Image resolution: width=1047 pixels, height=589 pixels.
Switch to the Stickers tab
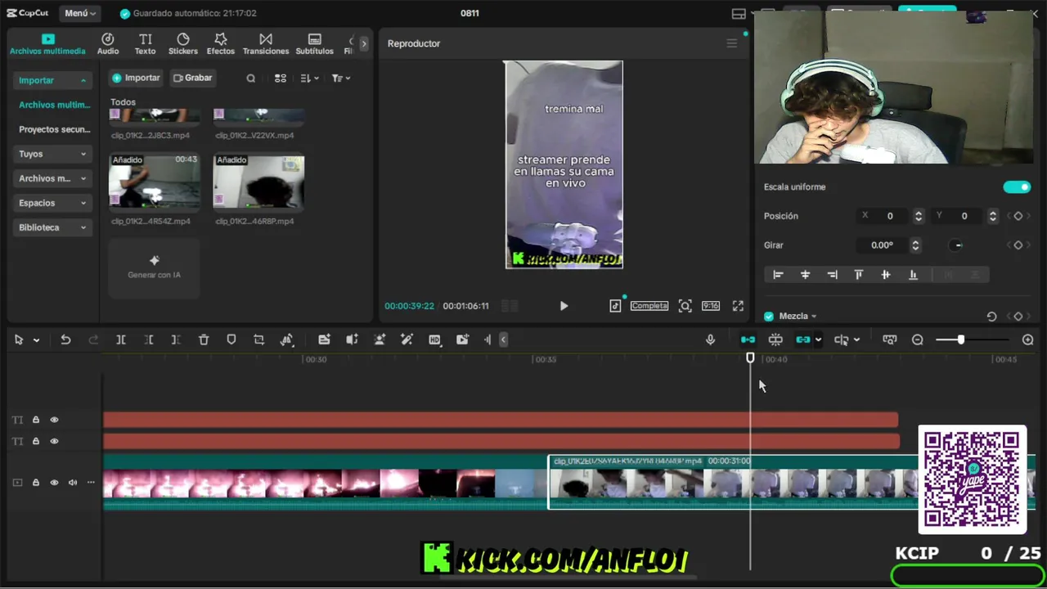pyautogui.click(x=183, y=44)
